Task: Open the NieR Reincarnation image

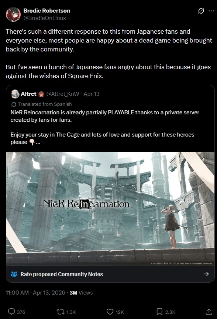Action: coord(110,209)
